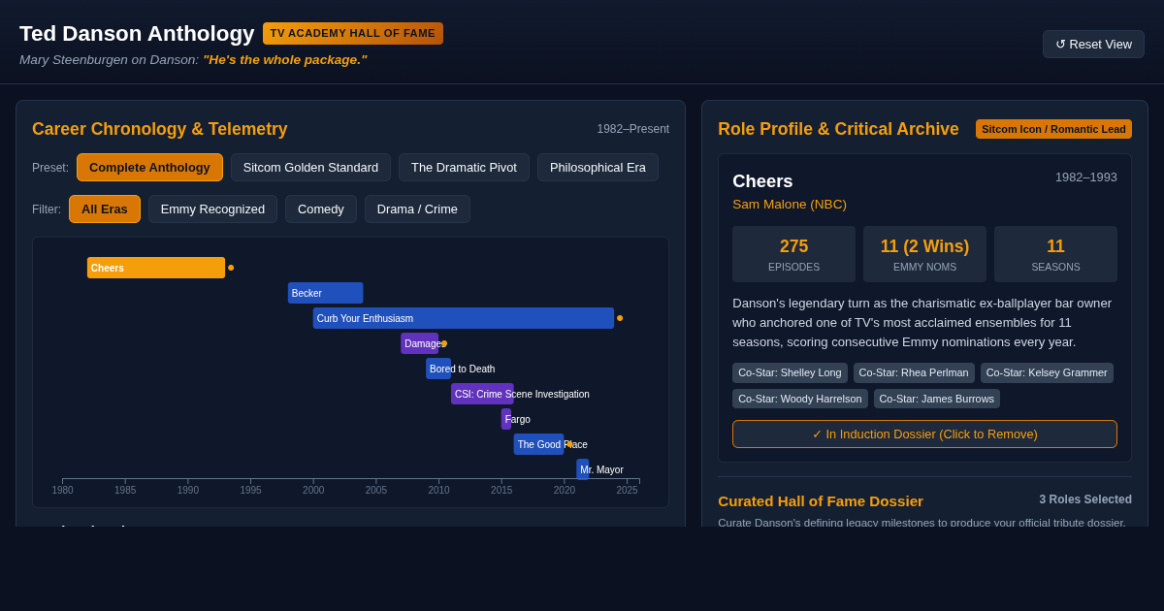Click the orange dot next to Damages
This screenshot has height=611, width=1164.
coord(444,343)
